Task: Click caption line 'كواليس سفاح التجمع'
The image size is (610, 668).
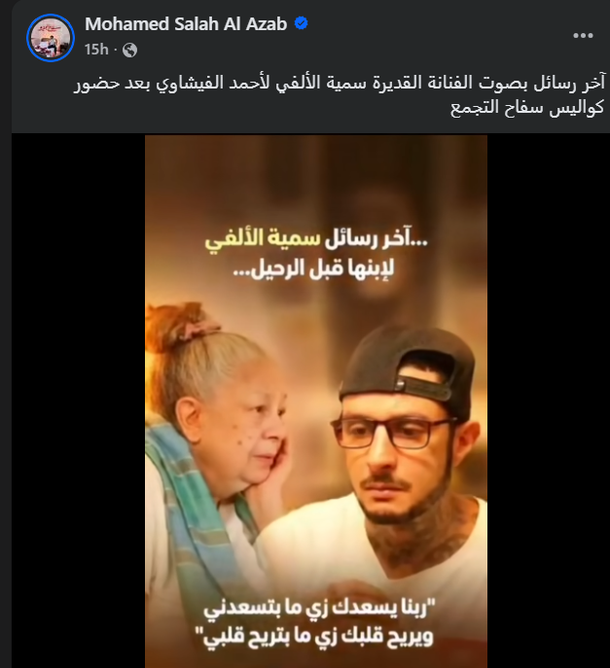Action: [527, 108]
